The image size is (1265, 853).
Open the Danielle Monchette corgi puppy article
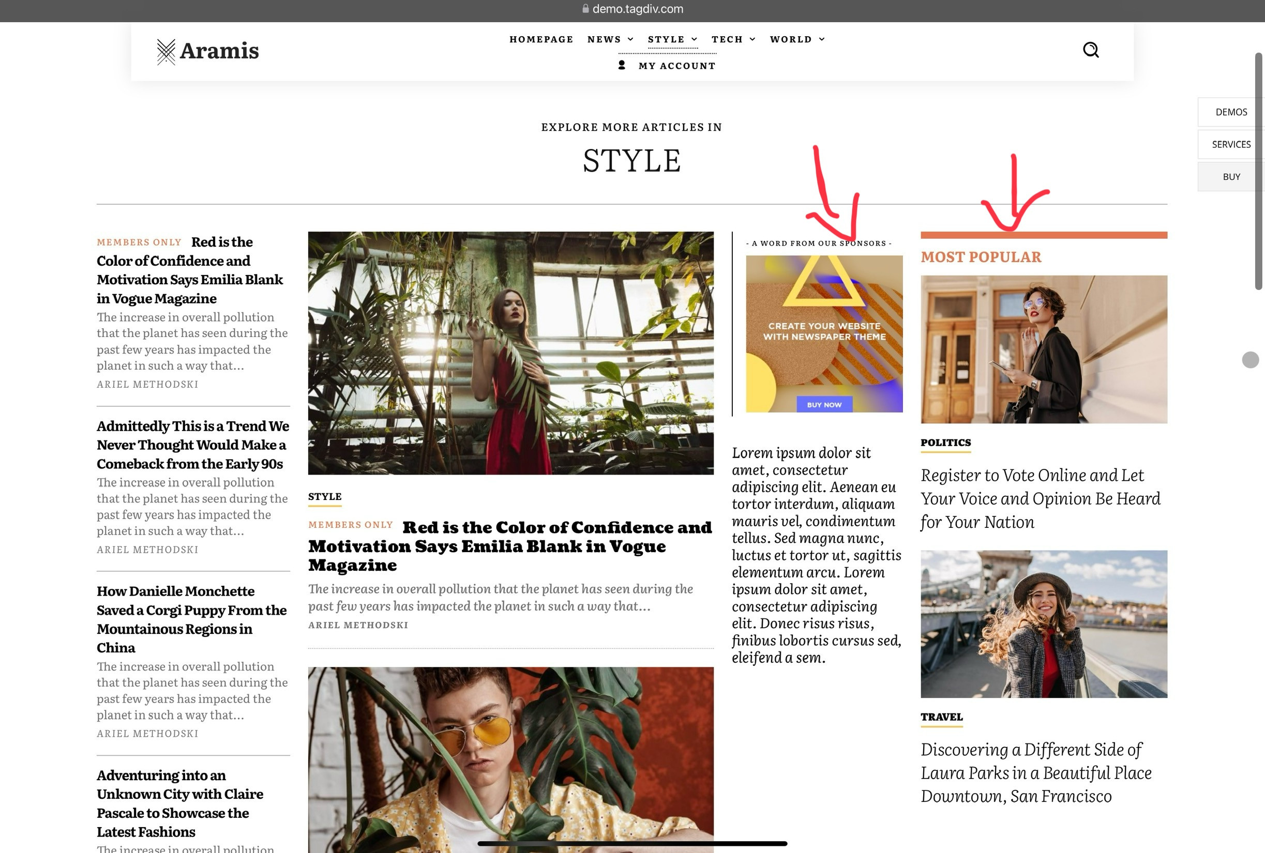(191, 619)
